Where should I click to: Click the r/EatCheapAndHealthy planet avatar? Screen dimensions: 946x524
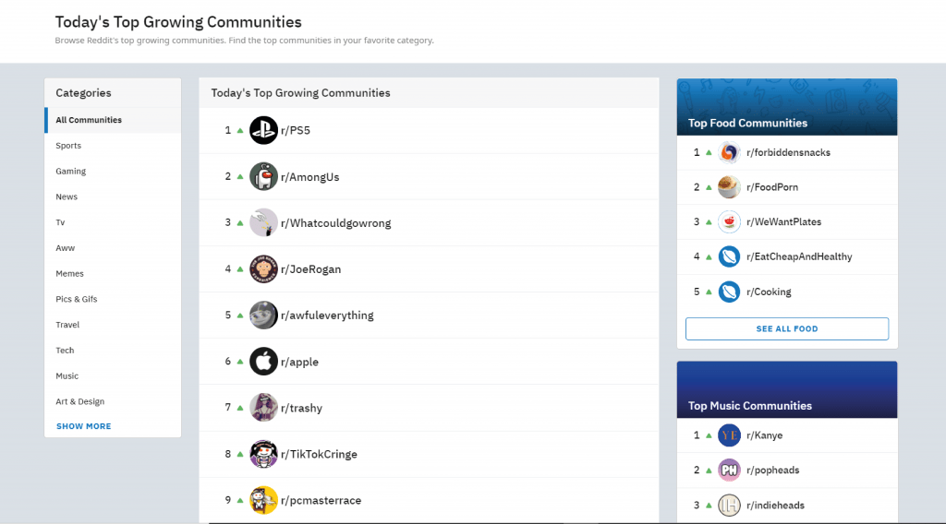729,256
